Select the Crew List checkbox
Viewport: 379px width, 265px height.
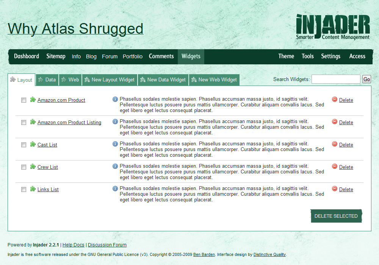coord(23,167)
